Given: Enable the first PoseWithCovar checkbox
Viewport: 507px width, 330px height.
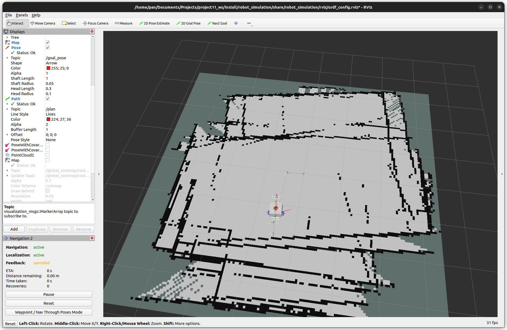Looking at the screenshot, I should click(x=48, y=145).
